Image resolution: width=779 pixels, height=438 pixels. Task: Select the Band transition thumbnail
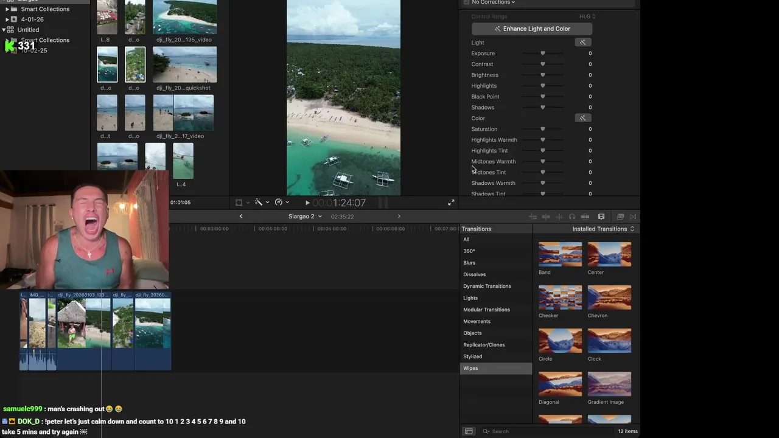click(560, 254)
